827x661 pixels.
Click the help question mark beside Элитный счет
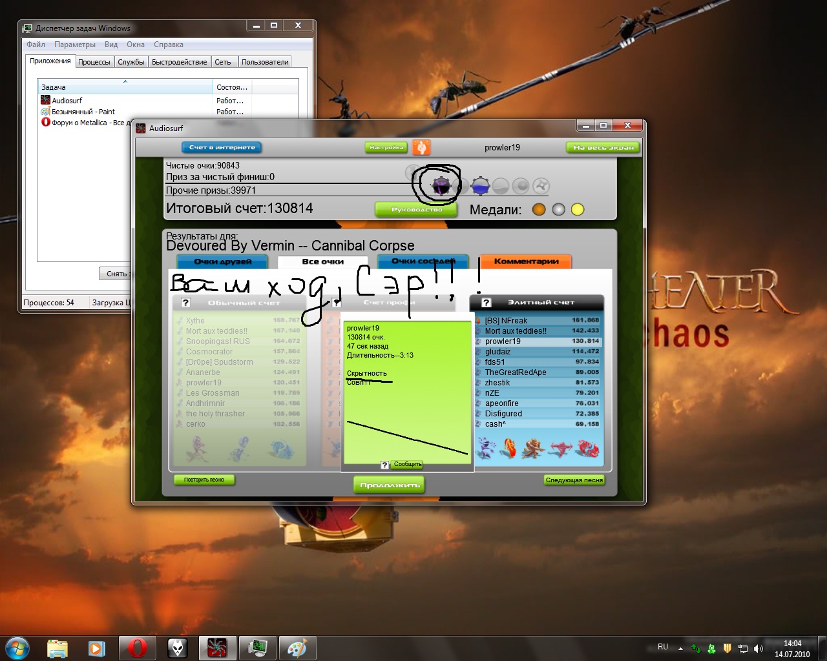click(487, 302)
